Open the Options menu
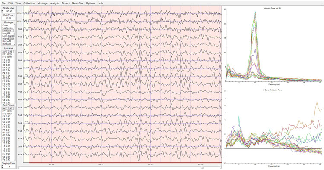Screen dimensions: 324x170 pos(91,3)
